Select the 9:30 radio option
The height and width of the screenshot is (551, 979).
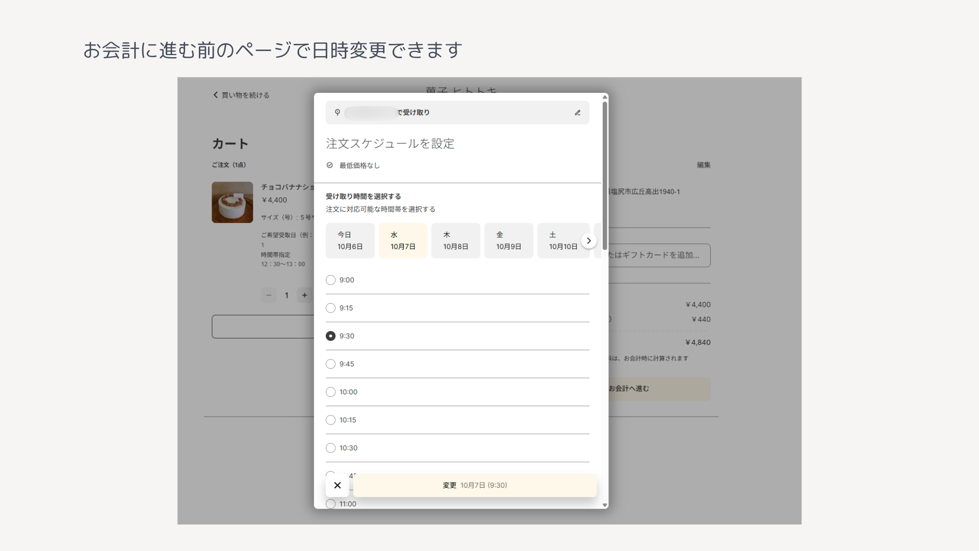(330, 336)
